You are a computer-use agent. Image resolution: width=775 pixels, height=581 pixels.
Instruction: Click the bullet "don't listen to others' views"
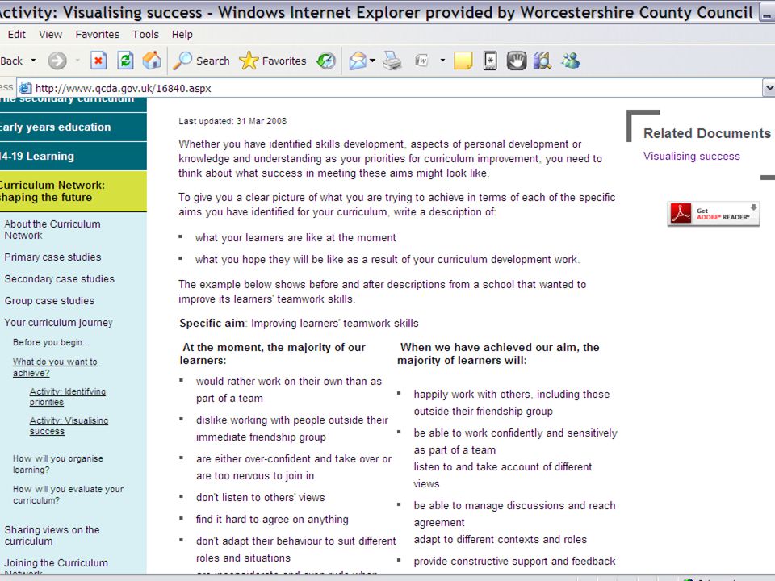click(261, 498)
